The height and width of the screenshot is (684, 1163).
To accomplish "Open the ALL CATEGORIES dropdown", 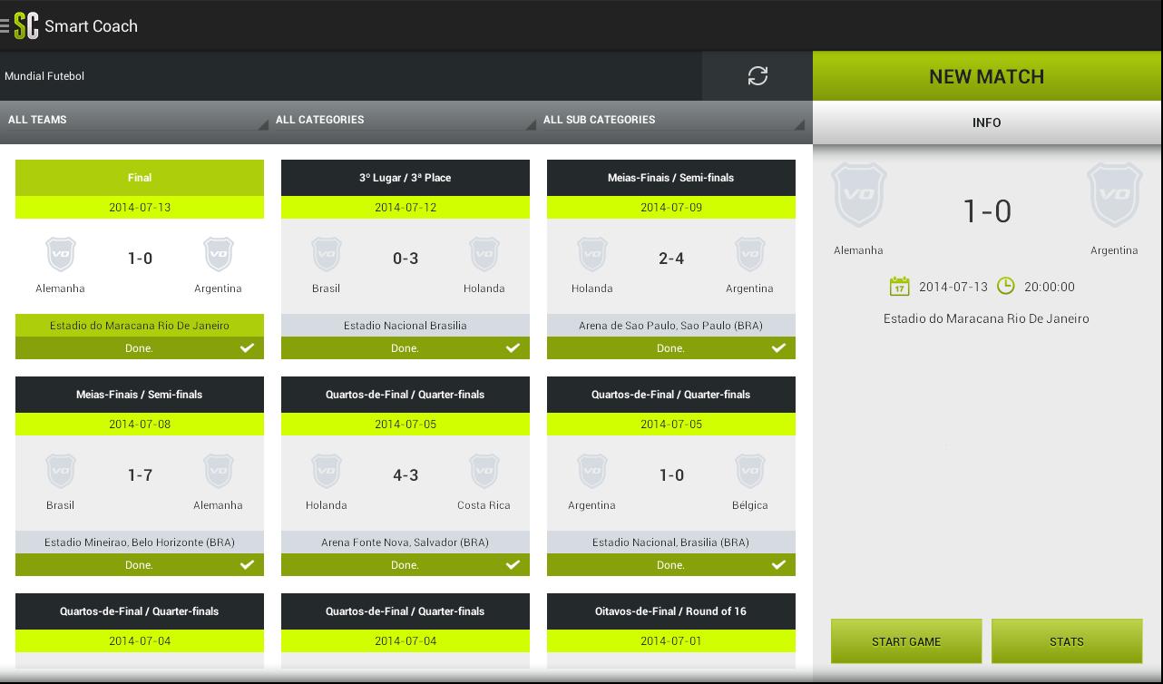I will coord(404,120).
